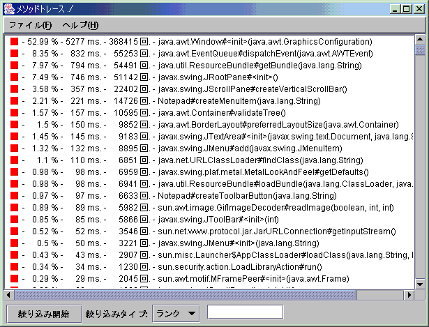Select the Notepad#createToolbarButton method text
429x327 pixels.
tap(248, 196)
